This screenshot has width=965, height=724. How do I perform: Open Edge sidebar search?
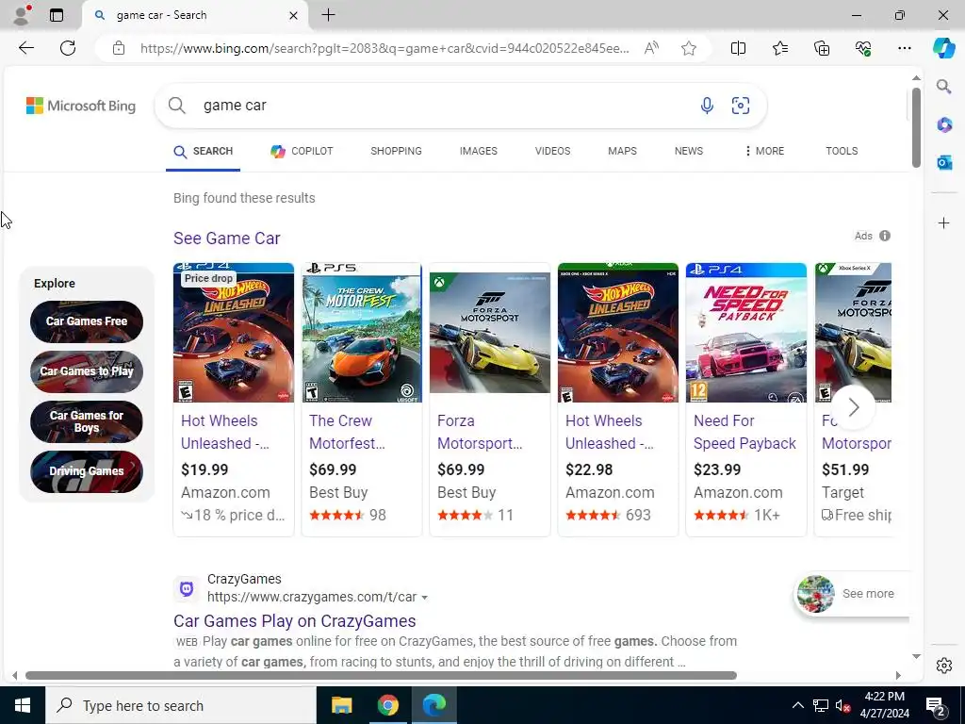pos(944,86)
